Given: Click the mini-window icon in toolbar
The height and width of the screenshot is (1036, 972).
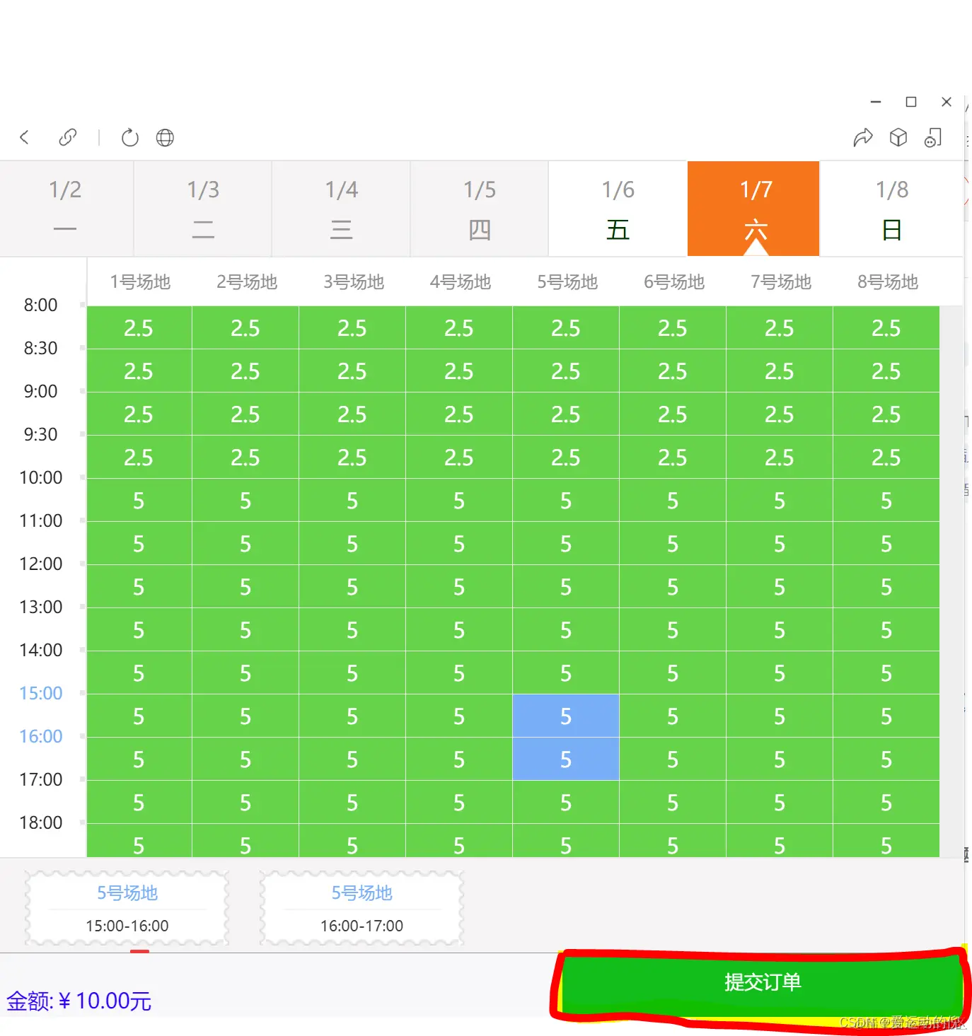Looking at the screenshot, I should [x=933, y=137].
